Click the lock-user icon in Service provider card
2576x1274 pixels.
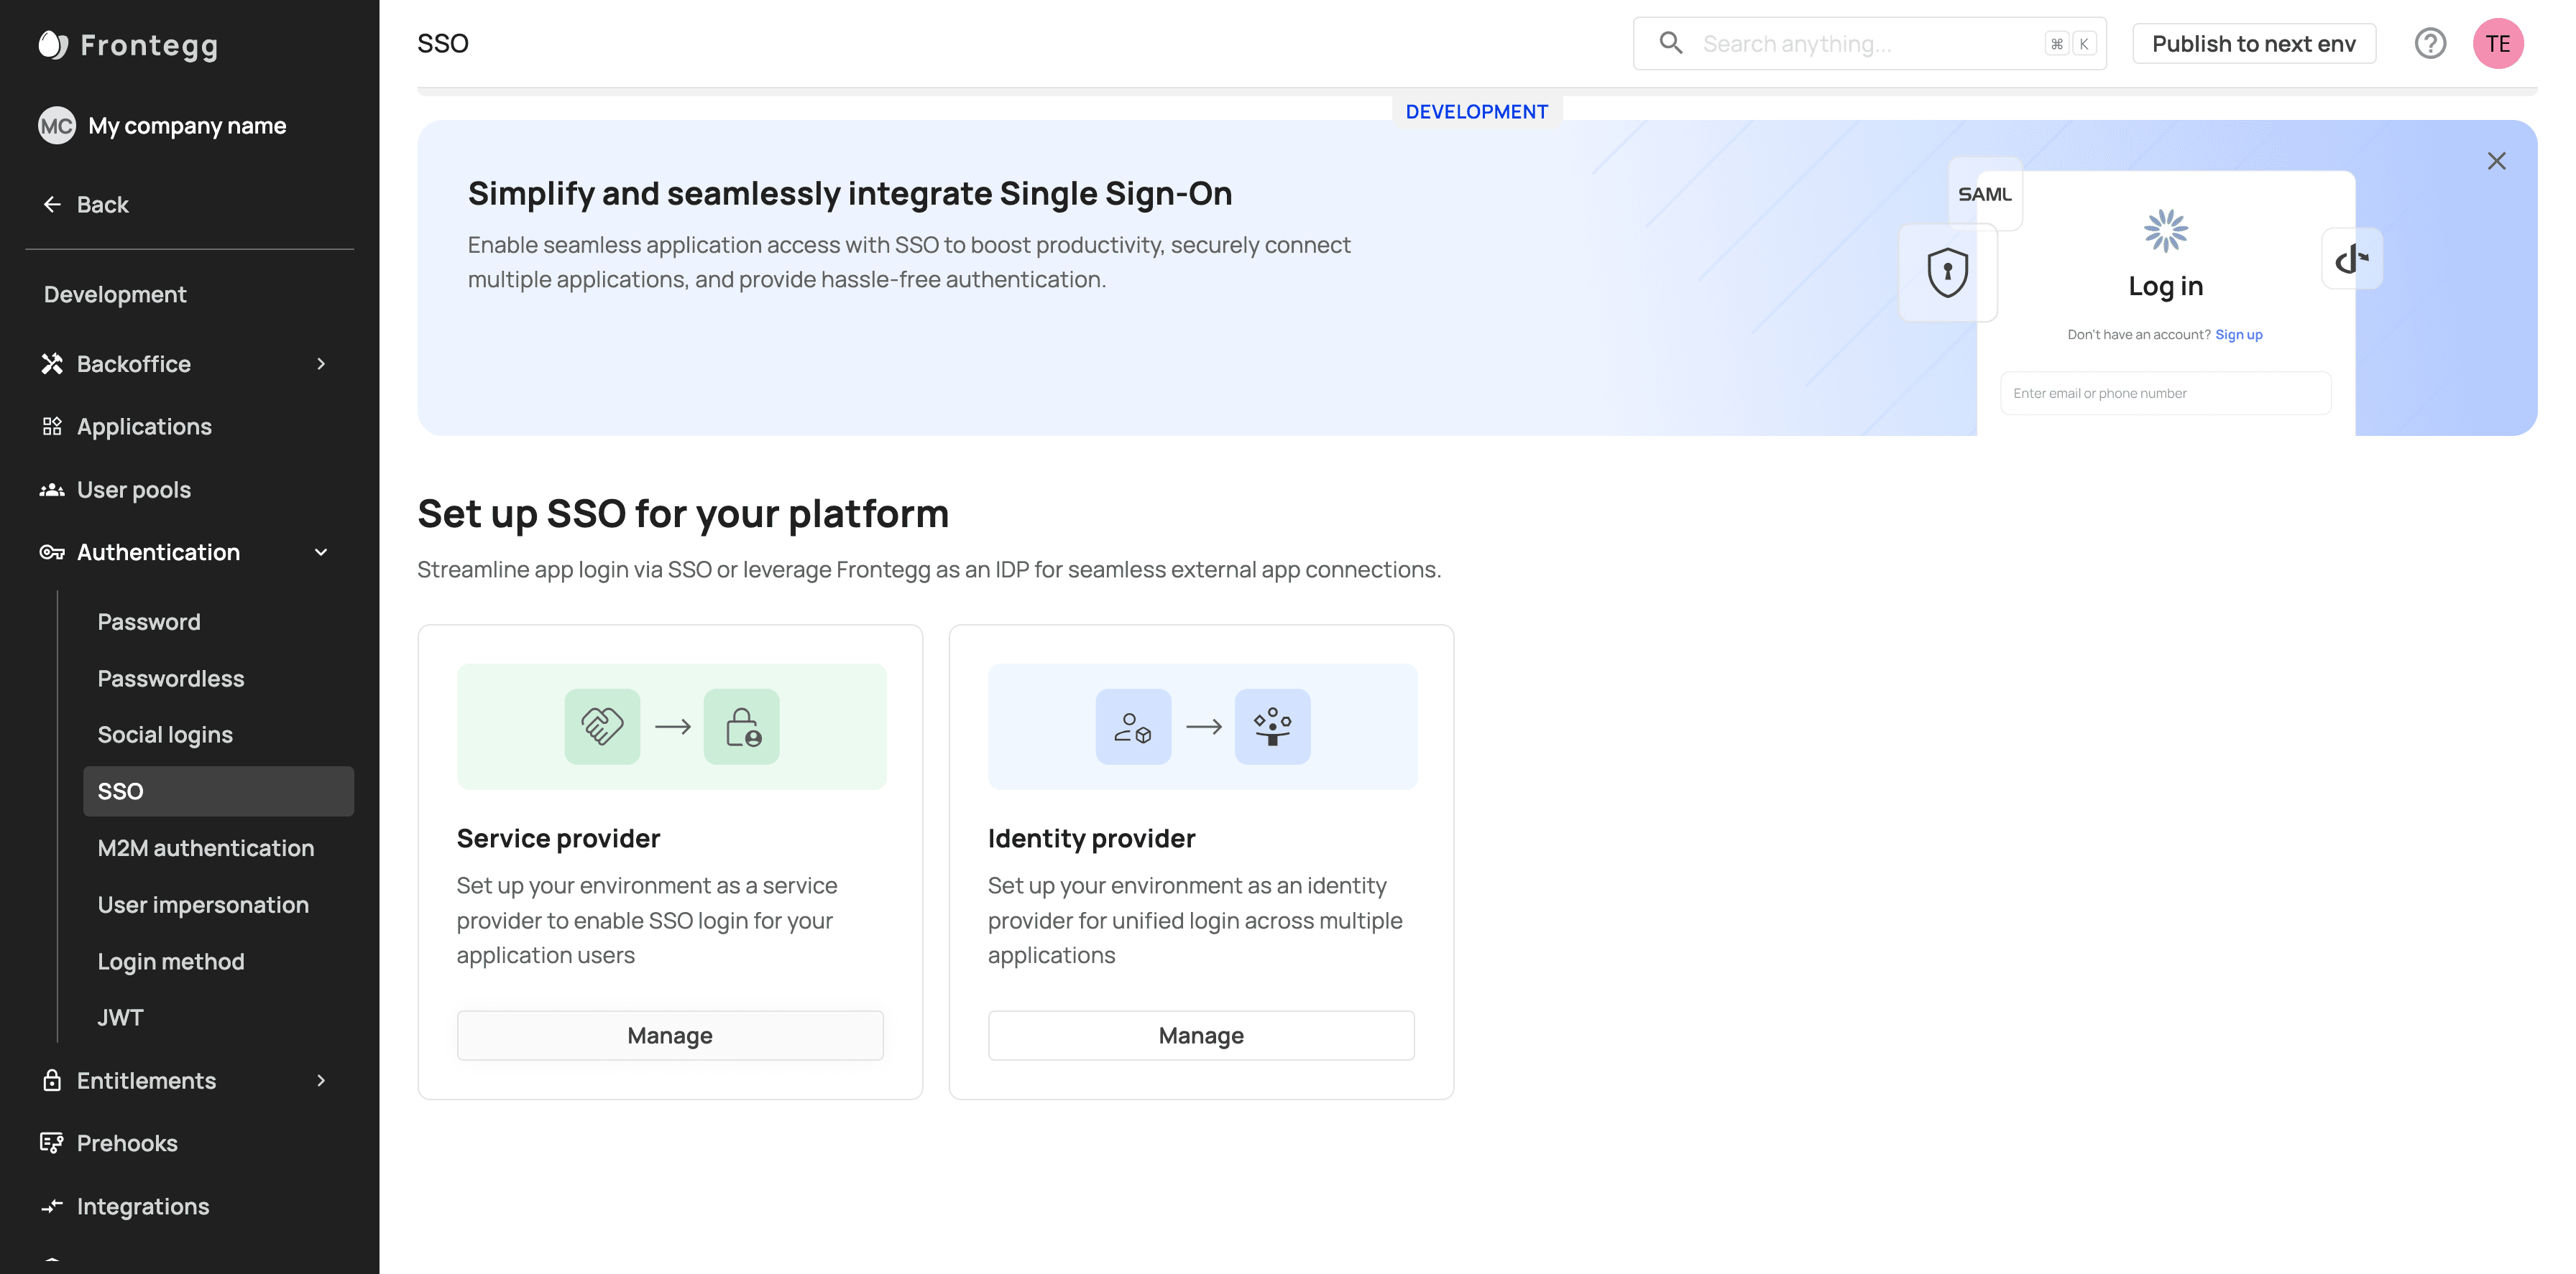point(742,727)
